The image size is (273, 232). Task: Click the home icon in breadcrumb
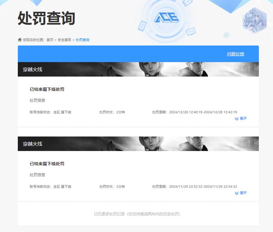coord(19,40)
